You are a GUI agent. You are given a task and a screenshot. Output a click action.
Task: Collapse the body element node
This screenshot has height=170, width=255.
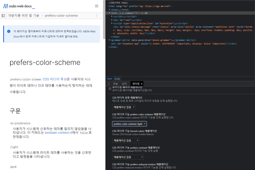tap(109, 13)
